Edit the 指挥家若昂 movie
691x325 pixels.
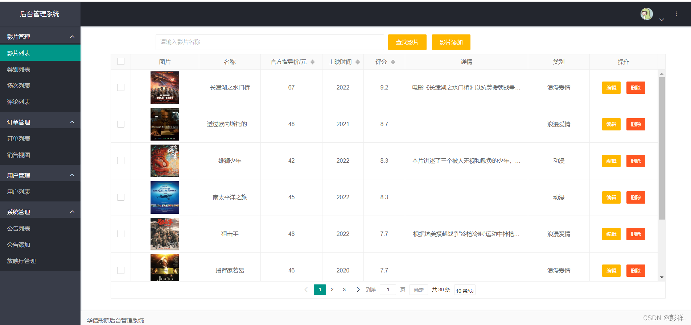coord(611,271)
